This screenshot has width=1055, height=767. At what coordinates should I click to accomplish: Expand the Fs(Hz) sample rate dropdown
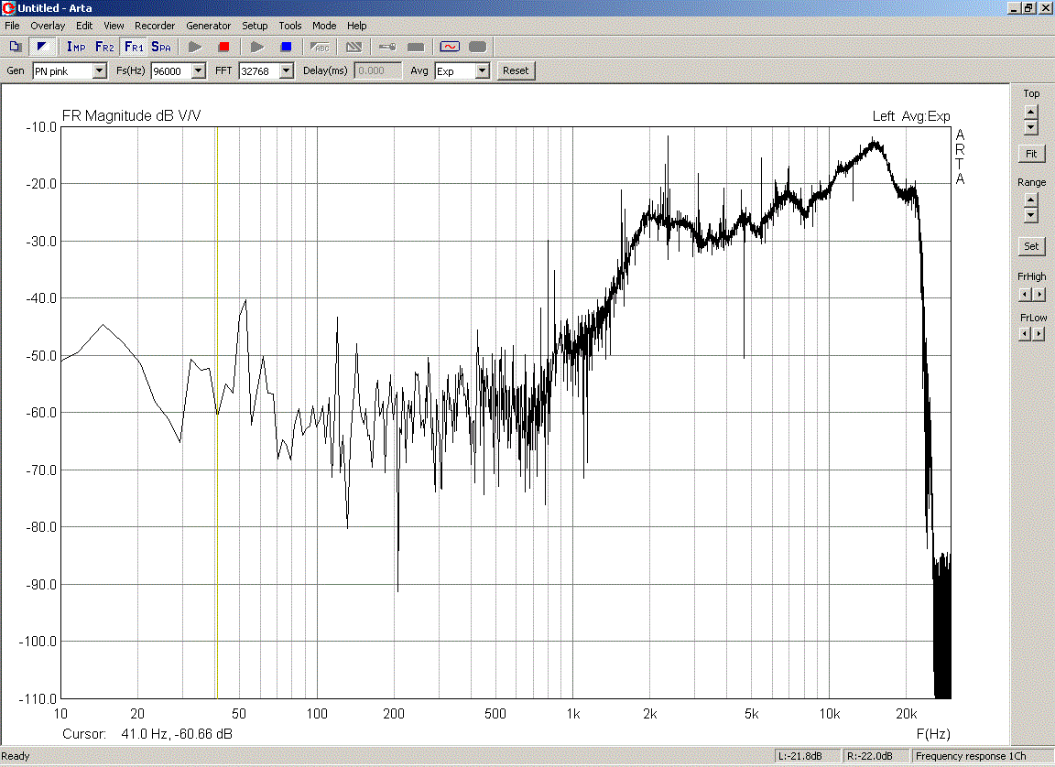tap(198, 71)
